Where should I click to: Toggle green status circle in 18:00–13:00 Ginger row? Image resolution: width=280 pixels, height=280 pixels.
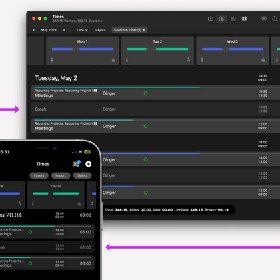click(145, 159)
